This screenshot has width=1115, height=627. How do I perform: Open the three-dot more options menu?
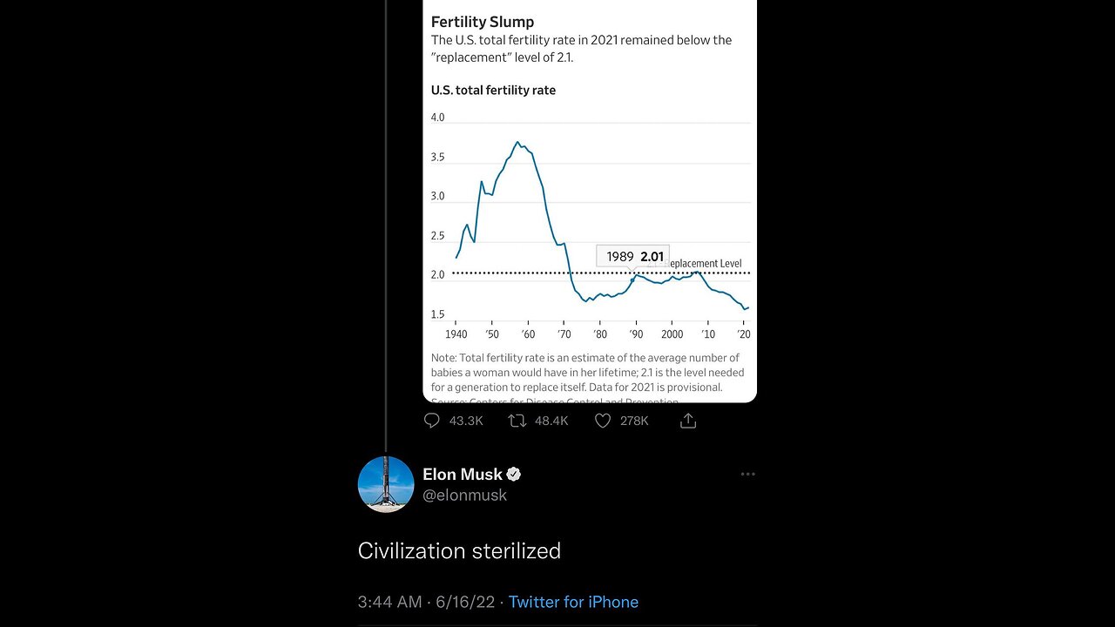tap(747, 475)
